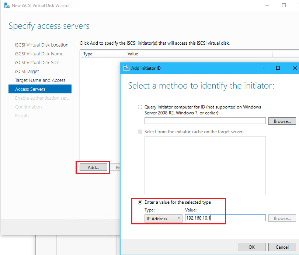Viewport: 299px width, 255px height.
Task: Click the 'Value:' label above the IP field
Action: pyautogui.click(x=191, y=210)
